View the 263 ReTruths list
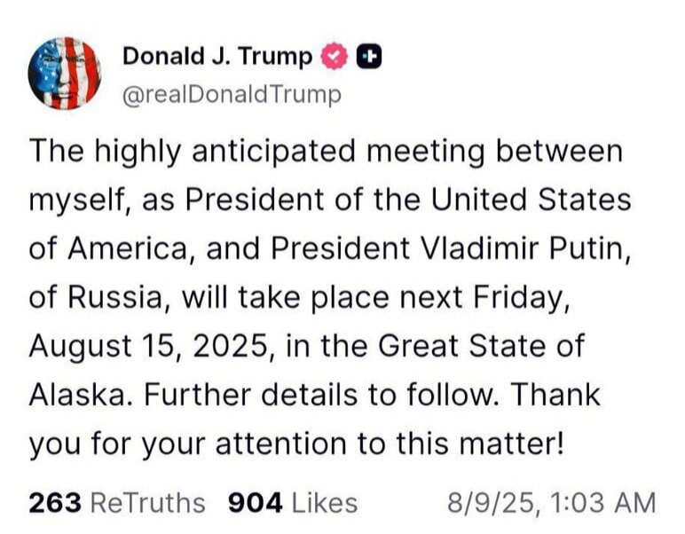The width and height of the screenshot is (685, 534). (117, 503)
